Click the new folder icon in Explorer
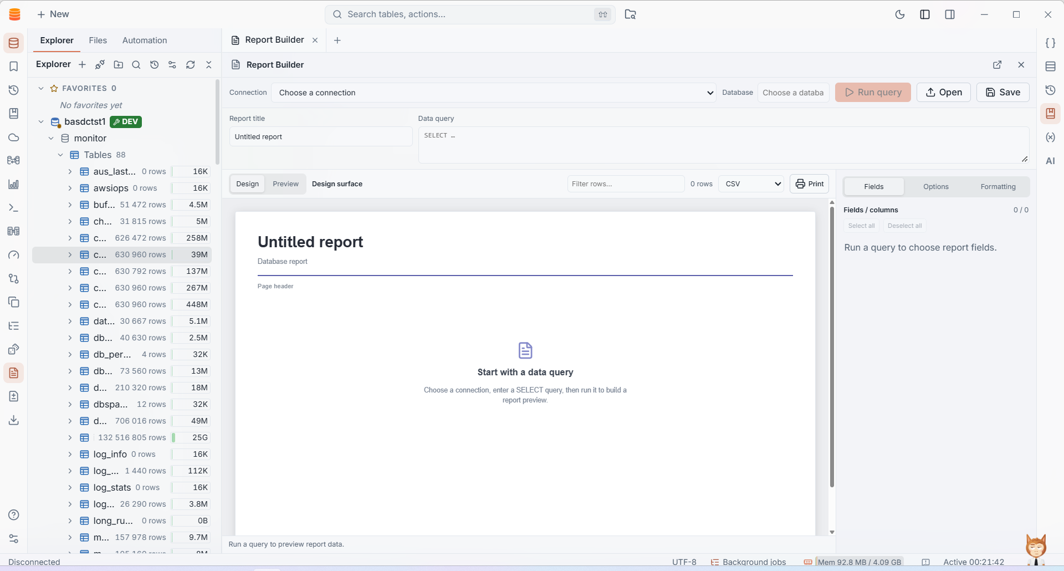This screenshot has height=571, width=1064. [118, 65]
